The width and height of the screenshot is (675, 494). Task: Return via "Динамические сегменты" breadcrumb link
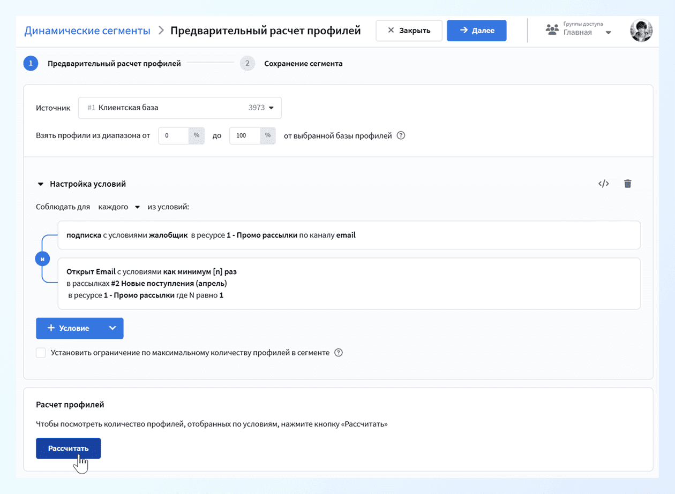point(87,31)
